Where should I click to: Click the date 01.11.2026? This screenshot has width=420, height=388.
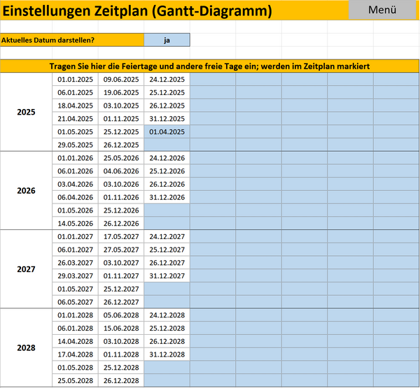[121, 197]
